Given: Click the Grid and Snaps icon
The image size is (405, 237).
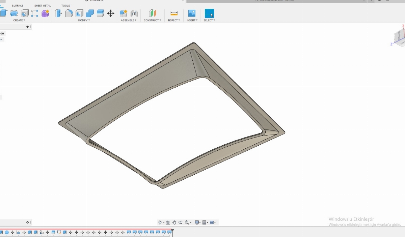Looking at the screenshot, I should point(204,223).
